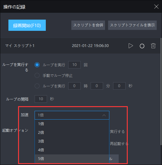Close the 操作の記録 window
Screen dimensions: 162x165
point(156,7)
